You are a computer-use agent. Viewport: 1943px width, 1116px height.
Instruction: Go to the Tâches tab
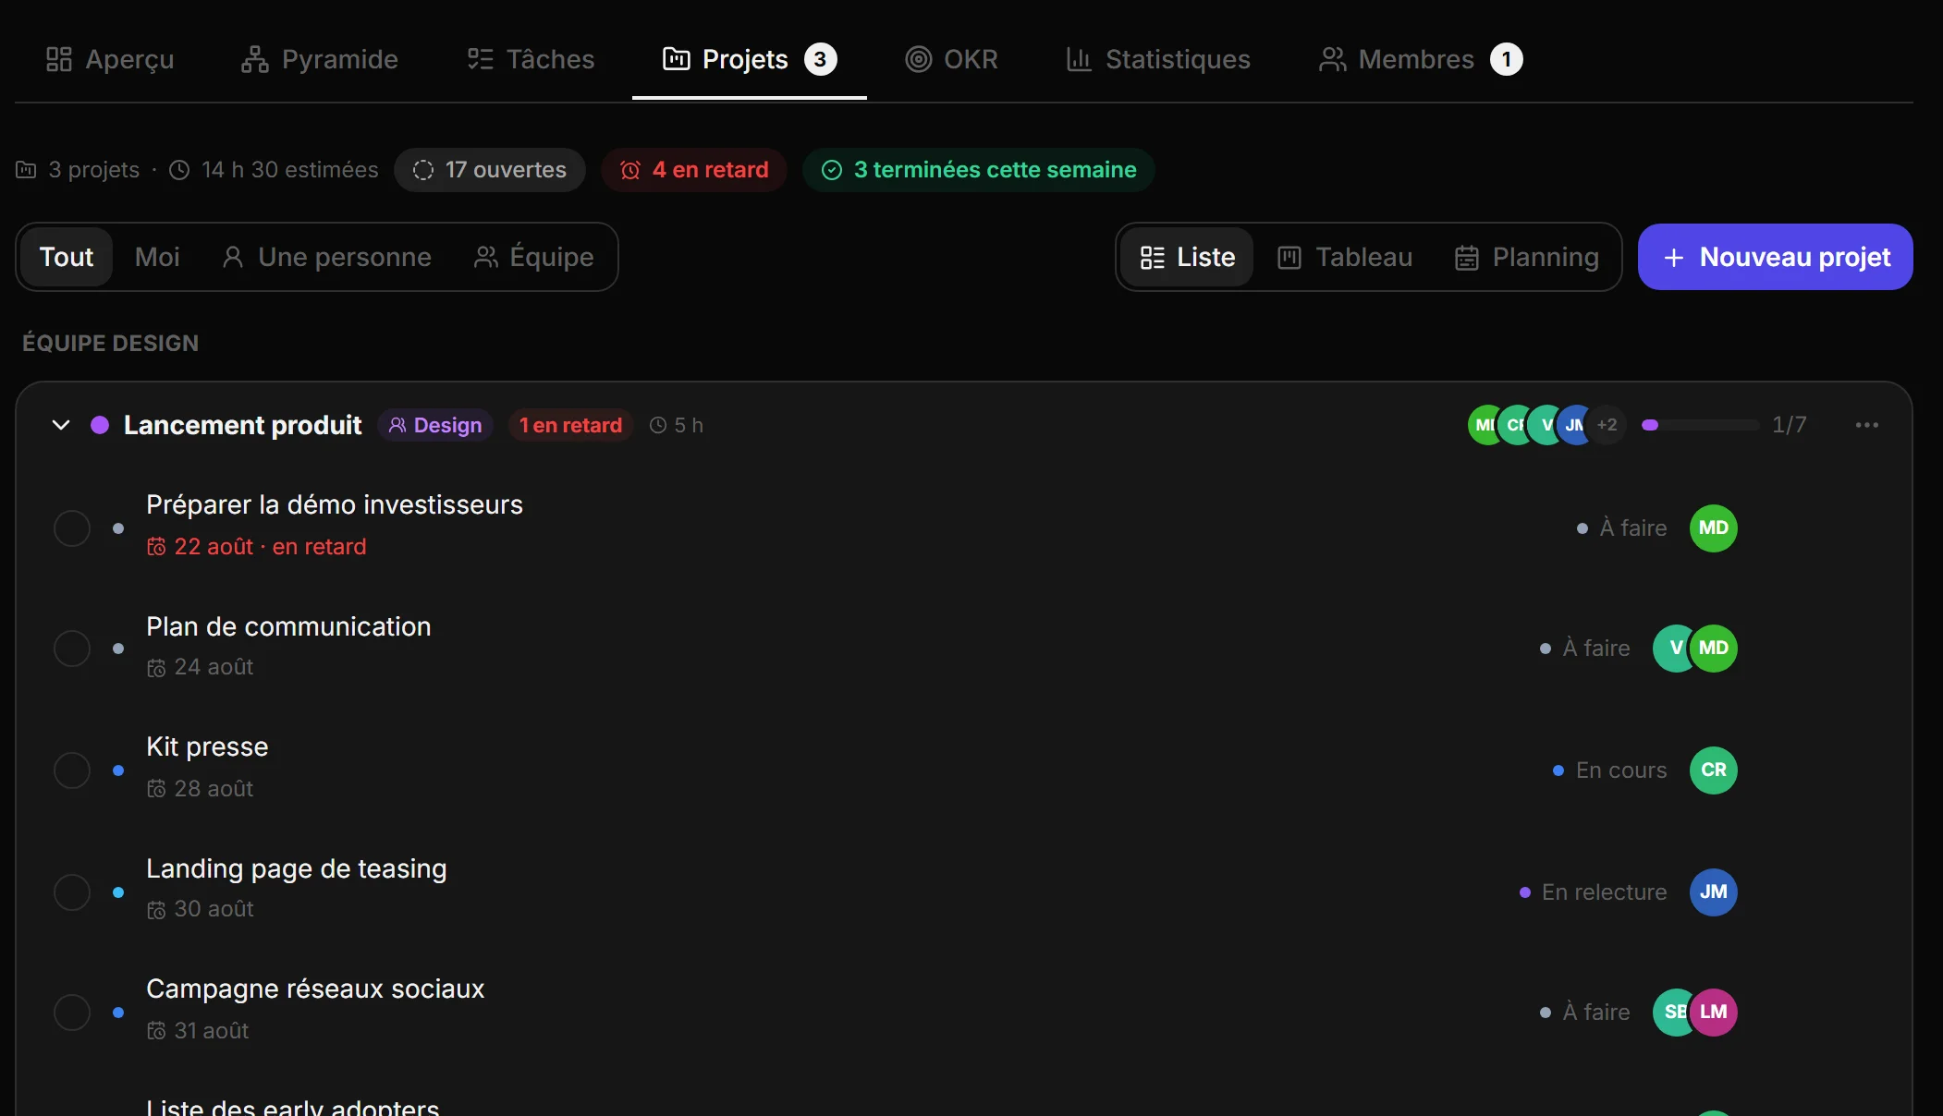(531, 59)
